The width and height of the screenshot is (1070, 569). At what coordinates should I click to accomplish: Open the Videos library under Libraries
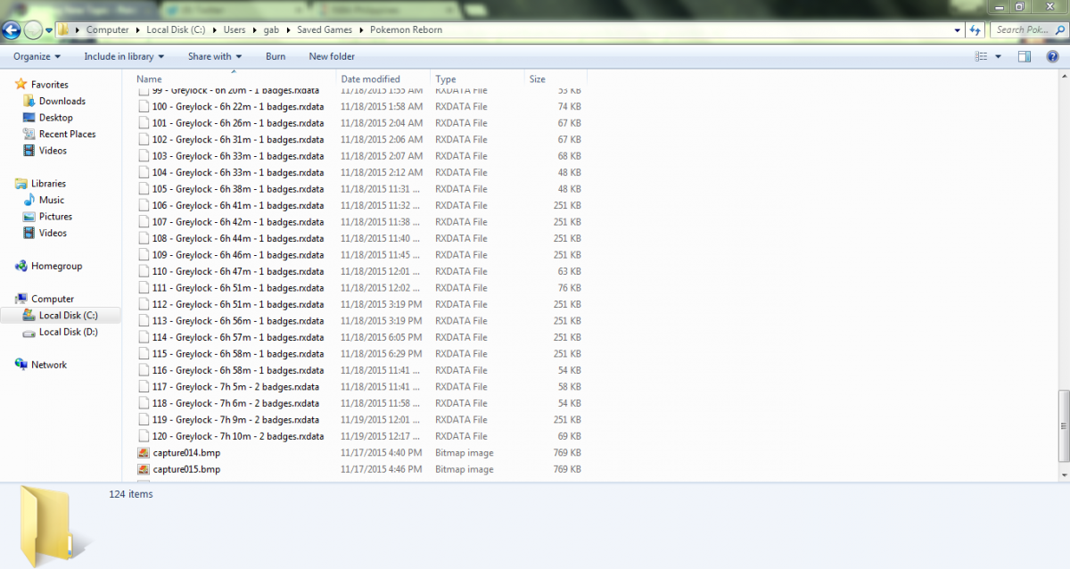tap(53, 233)
